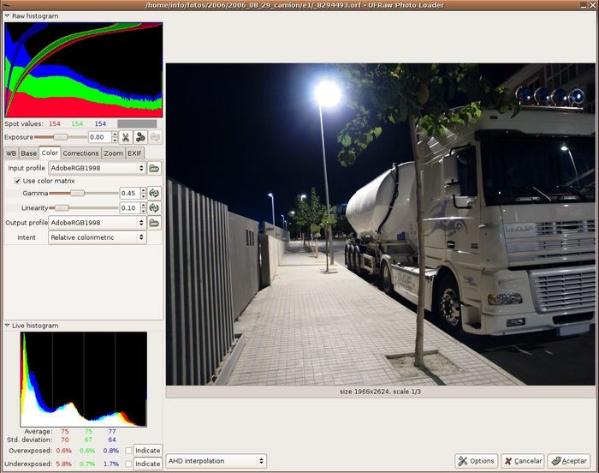Click the Aceptar button
Viewport: 599px width, 473px height.
[569, 461]
